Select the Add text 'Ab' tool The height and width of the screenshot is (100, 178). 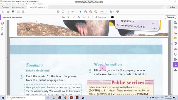(x=63, y=17)
